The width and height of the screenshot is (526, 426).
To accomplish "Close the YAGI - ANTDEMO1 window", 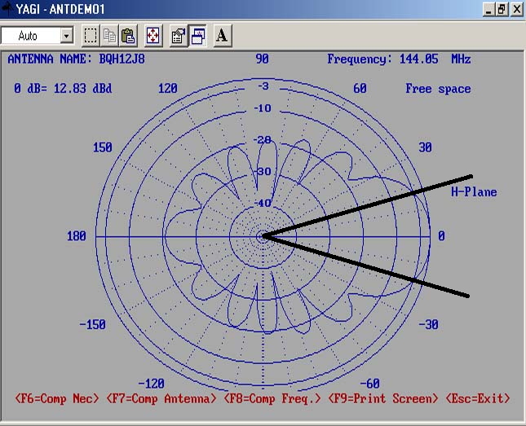I will [x=517, y=10].
